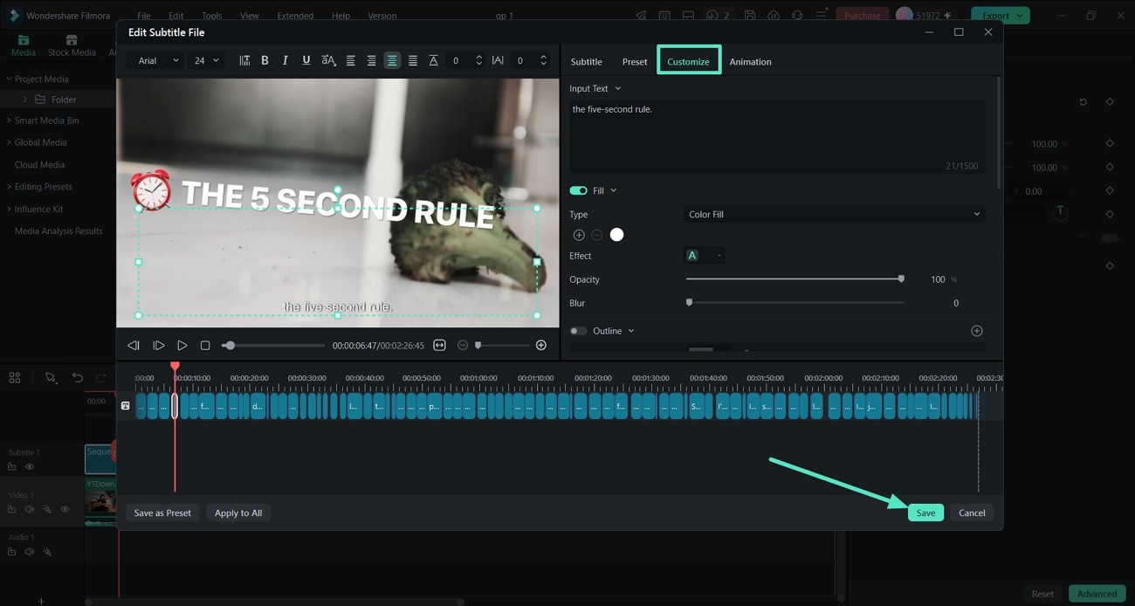The width and height of the screenshot is (1135, 606).
Task: Open the File menu
Action: pyautogui.click(x=144, y=16)
